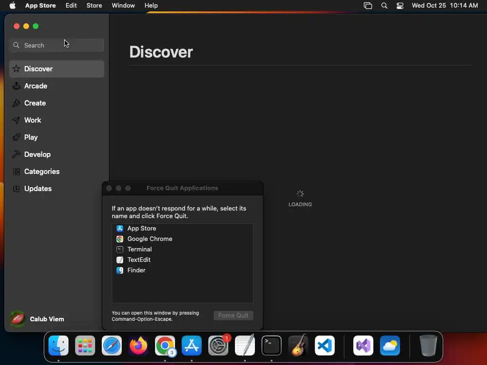Screen dimensions: 487x365
Task: Open Control Center in menu bar
Action: [400, 6]
